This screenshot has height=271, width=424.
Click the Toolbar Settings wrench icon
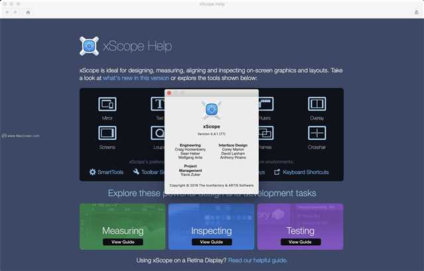(x=136, y=172)
